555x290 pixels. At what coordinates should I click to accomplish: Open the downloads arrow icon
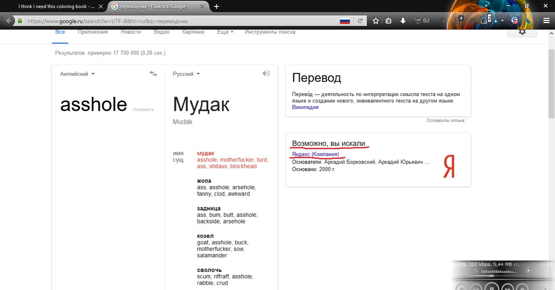(403, 21)
